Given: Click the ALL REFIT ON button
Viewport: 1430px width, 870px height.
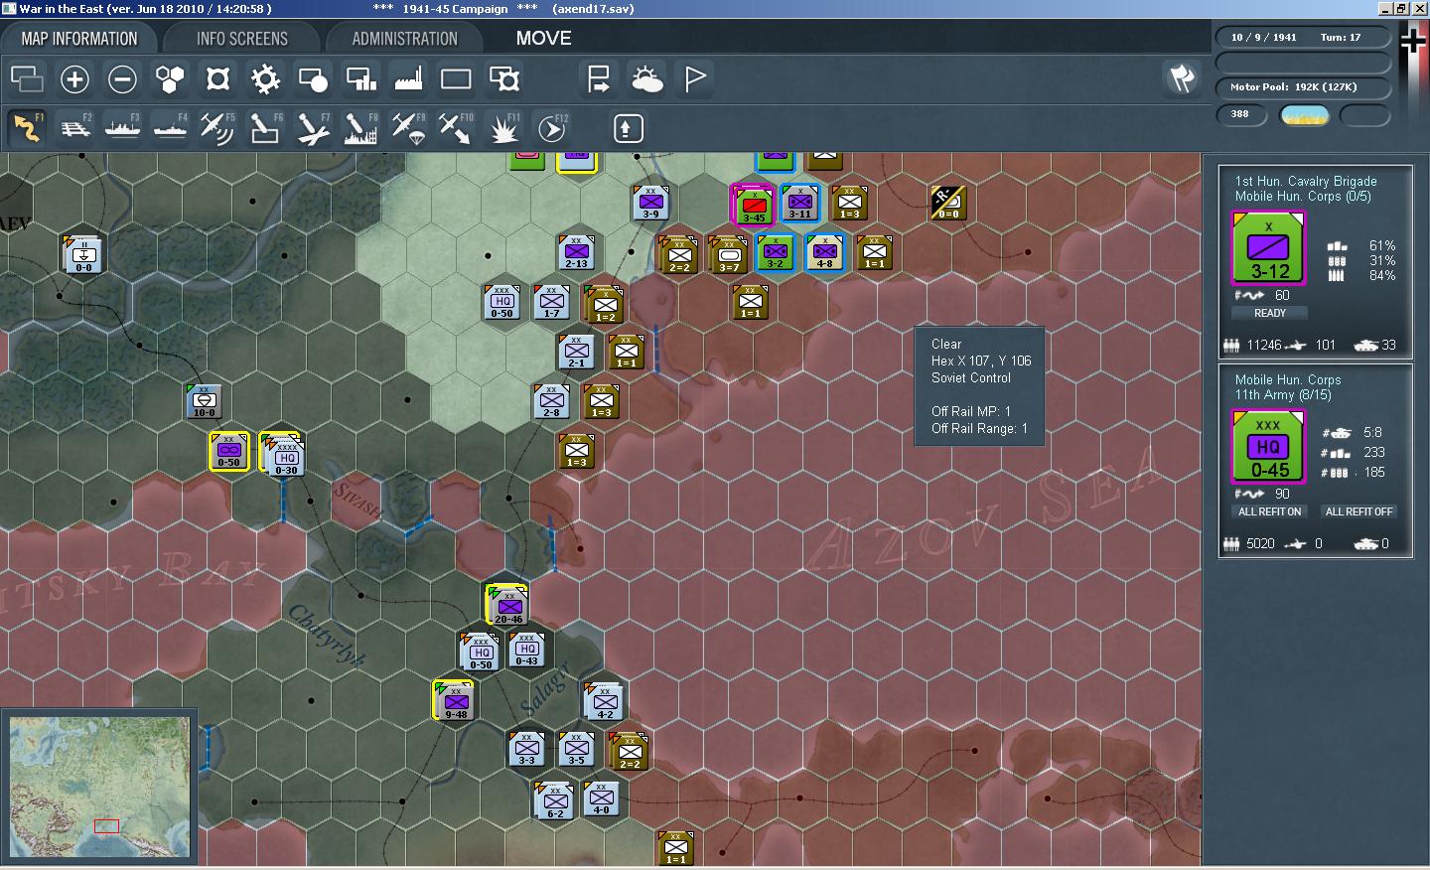Looking at the screenshot, I should click(x=1269, y=511).
